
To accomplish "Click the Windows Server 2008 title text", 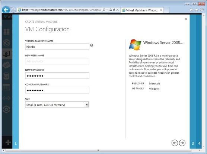I will pos(163,42).
